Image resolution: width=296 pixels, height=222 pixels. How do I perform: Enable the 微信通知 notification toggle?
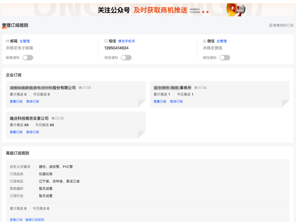click(x=225, y=58)
